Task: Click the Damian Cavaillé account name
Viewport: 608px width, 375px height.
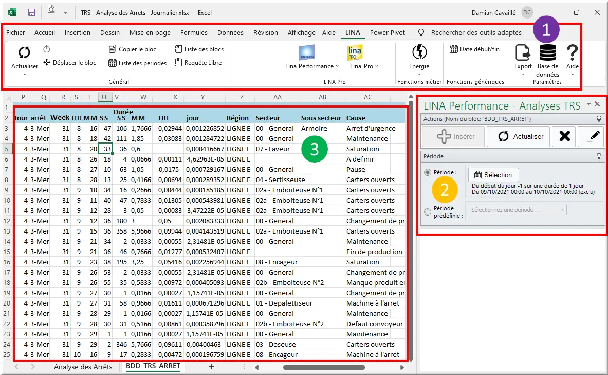Action: [x=493, y=13]
